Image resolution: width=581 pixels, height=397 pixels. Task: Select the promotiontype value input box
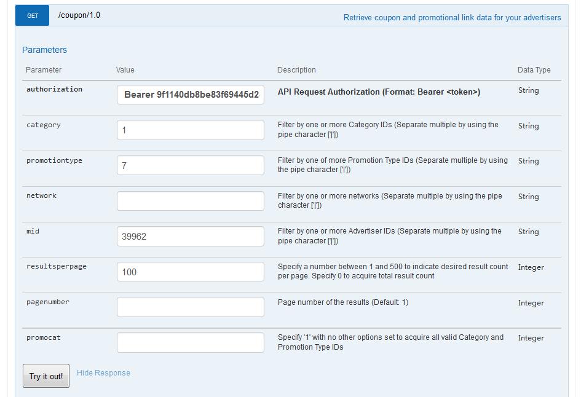click(x=191, y=165)
